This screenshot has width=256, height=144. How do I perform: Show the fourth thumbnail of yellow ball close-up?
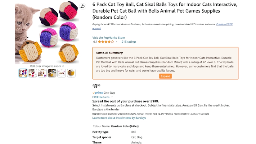[x=52, y=73]
